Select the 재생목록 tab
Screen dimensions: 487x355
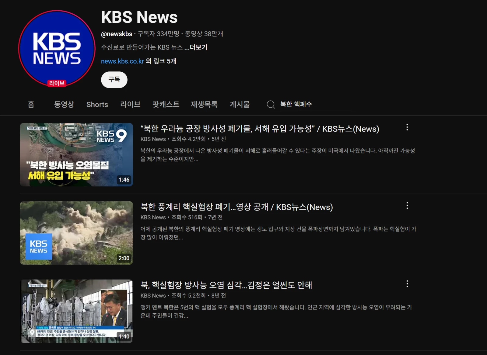tap(204, 105)
